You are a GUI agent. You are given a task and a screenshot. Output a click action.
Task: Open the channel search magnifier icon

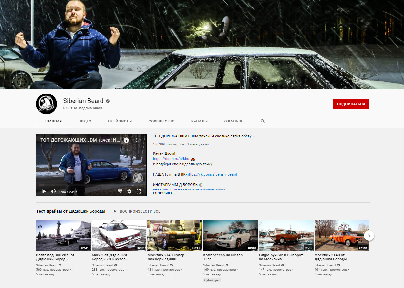point(263,121)
